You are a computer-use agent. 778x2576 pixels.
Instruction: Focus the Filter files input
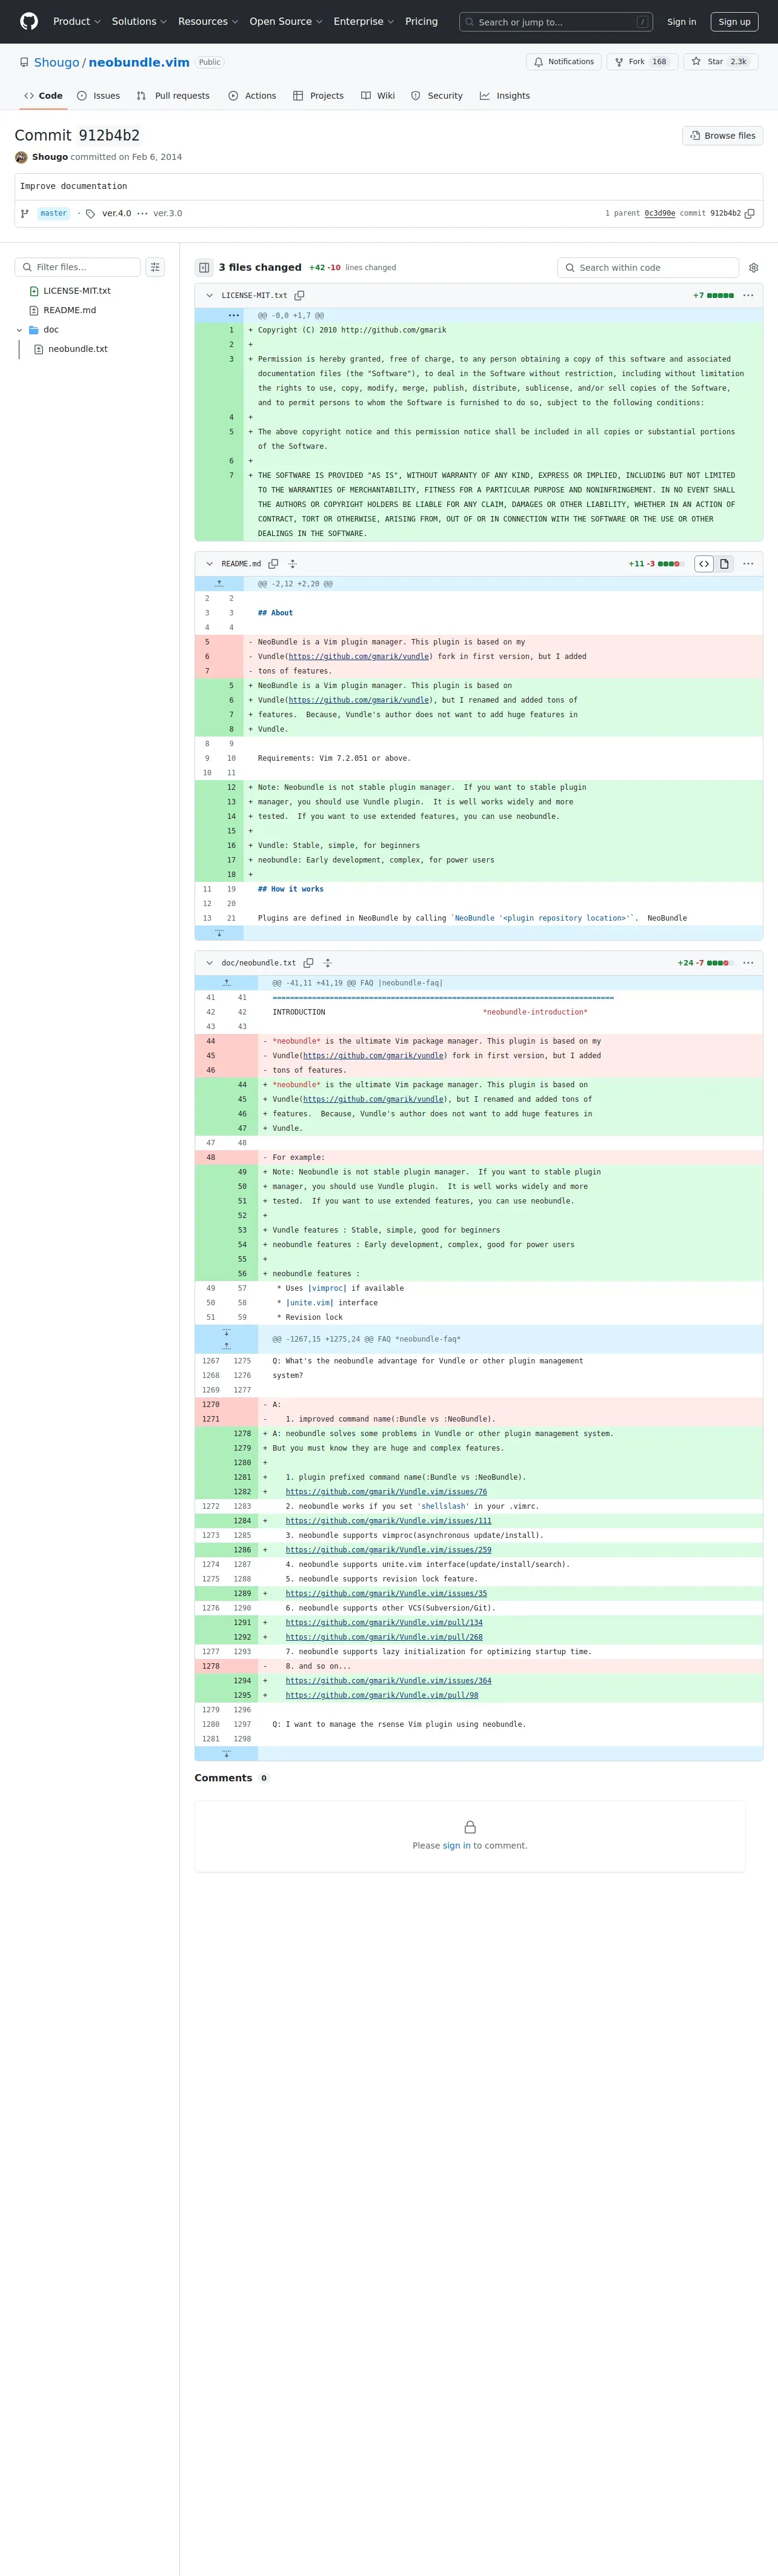tap(78, 267)
